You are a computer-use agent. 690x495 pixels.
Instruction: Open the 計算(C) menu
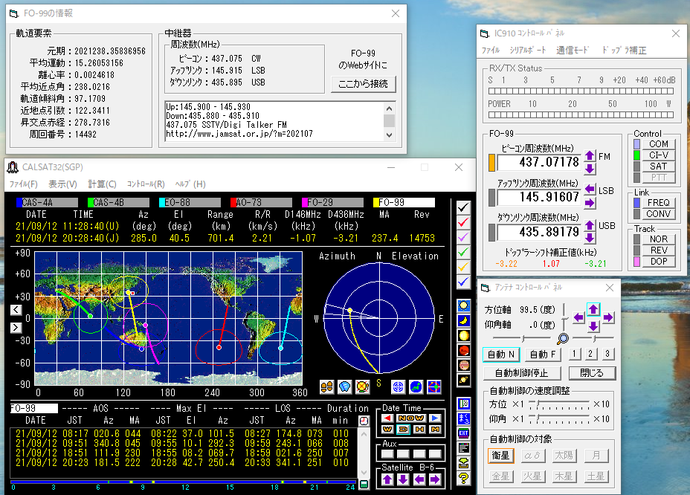point(102,184)
